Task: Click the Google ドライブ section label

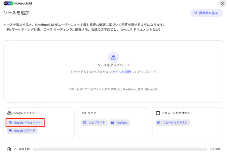Action: coord(24,113)
